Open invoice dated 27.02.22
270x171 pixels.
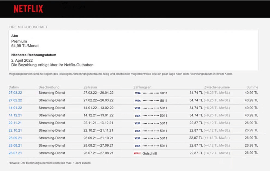tap(15, 100)
